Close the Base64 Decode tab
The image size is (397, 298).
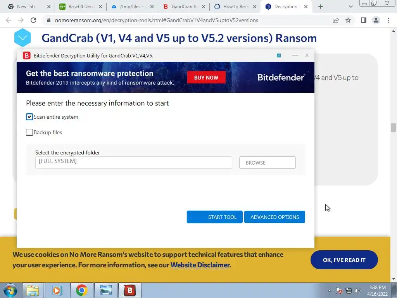(x=100, y=7)
